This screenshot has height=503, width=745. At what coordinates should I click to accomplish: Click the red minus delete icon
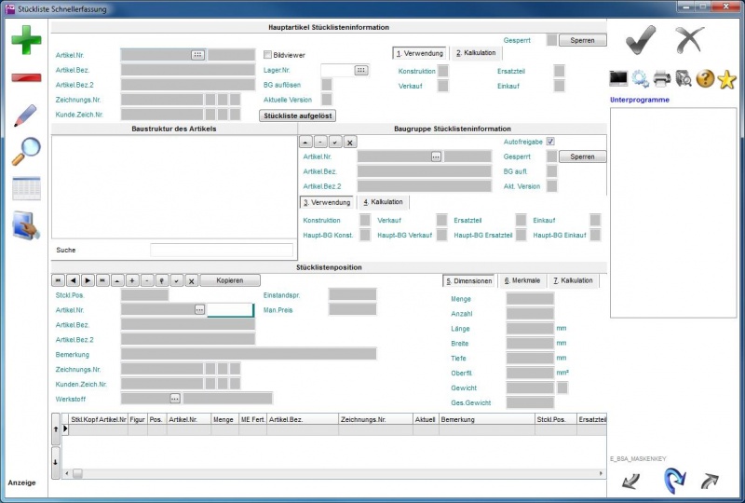26,76
